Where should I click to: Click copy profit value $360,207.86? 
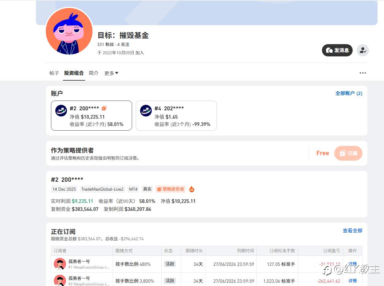point(138,209)
